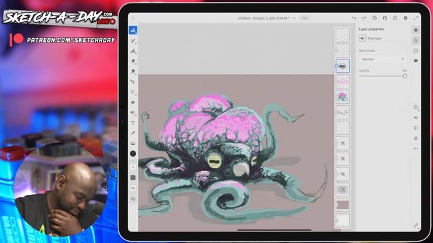Open the brush size option
This screenshot has height=243, width=433.
click(133, 167)
